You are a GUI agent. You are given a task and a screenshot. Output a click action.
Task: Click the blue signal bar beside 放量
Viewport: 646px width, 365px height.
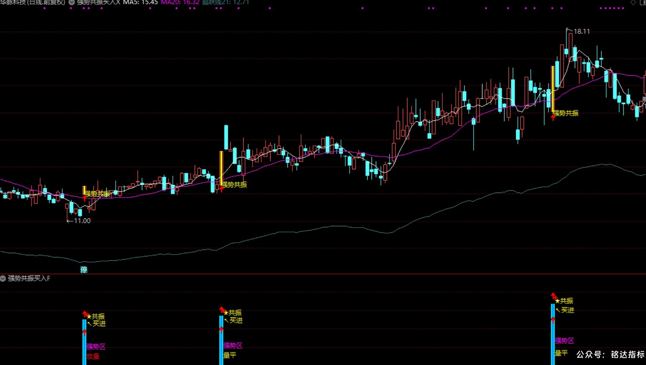pyautogui.click(x=84, y=342)
